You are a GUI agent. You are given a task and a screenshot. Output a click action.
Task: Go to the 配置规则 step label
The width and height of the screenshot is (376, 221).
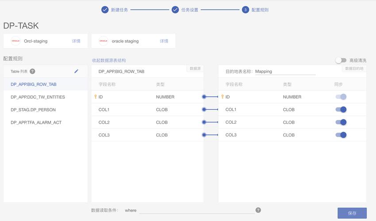point(260,10)
